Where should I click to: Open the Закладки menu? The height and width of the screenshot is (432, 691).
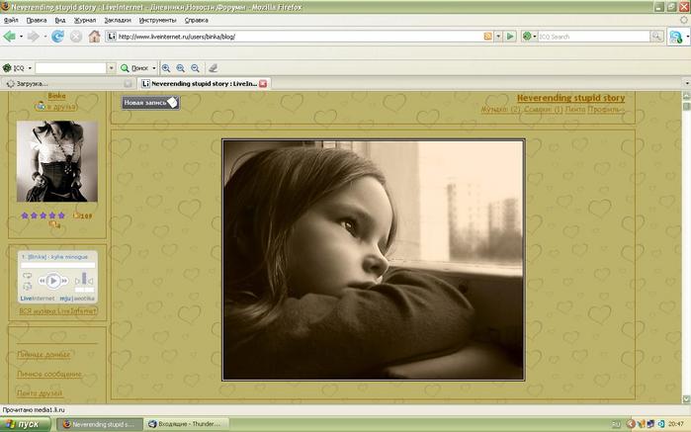118,21
